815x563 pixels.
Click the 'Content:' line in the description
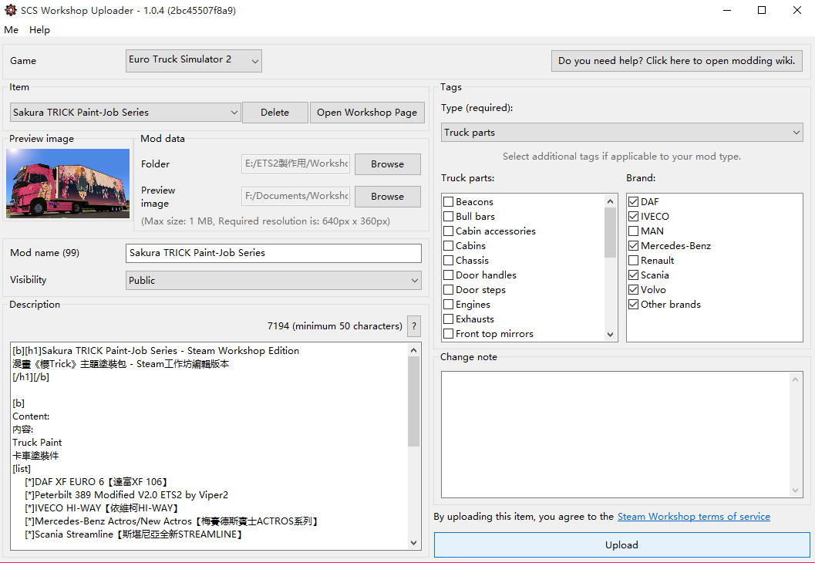[x=31, y=416]
